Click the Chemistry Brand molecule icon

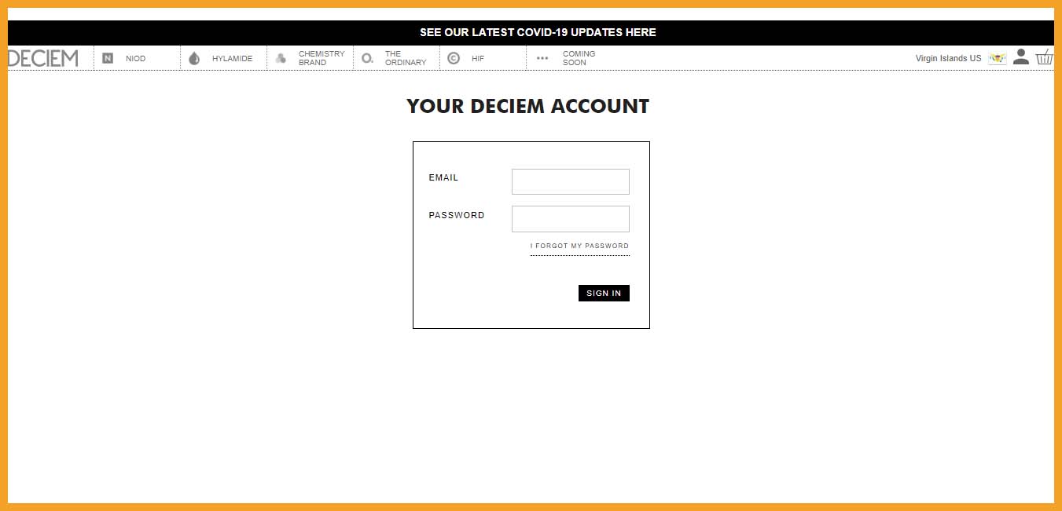pos(281,58)
